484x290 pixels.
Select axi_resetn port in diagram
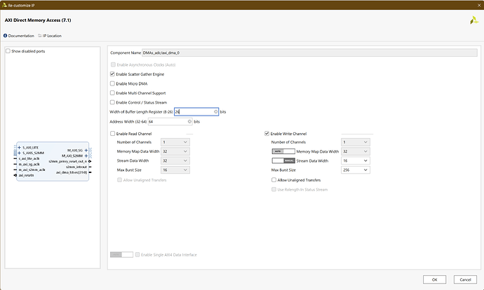point(26,175)
